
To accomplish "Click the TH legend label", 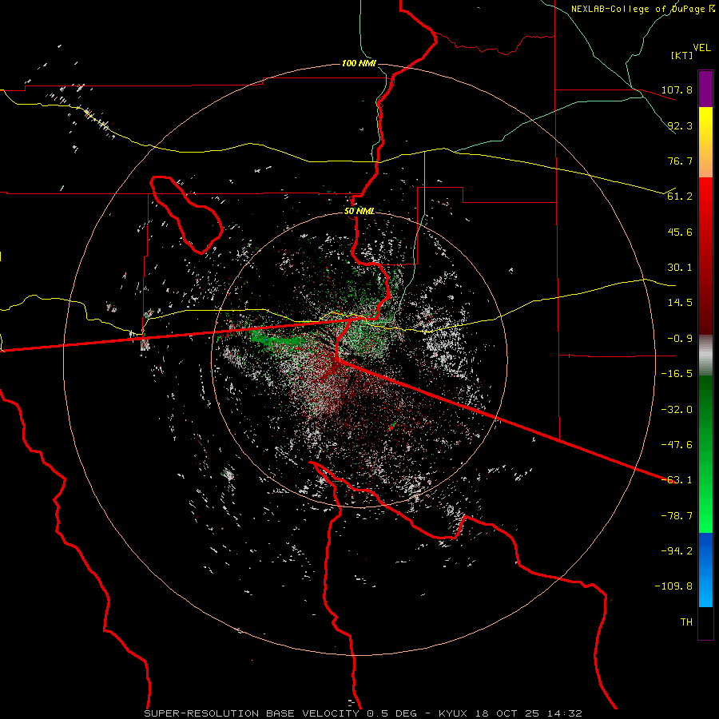I will coord(686,622).
